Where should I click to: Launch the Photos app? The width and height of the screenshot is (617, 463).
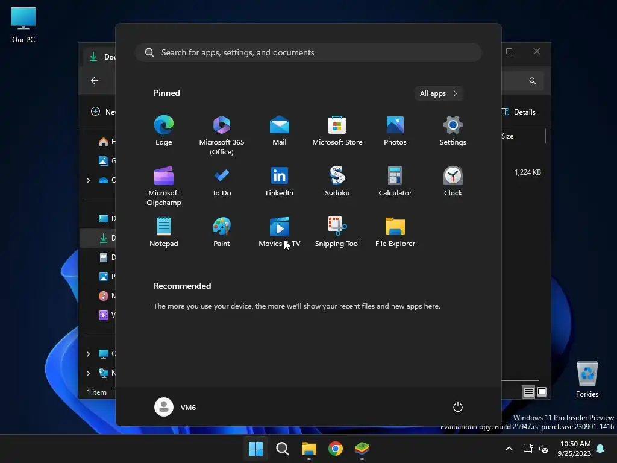point(395,131)
